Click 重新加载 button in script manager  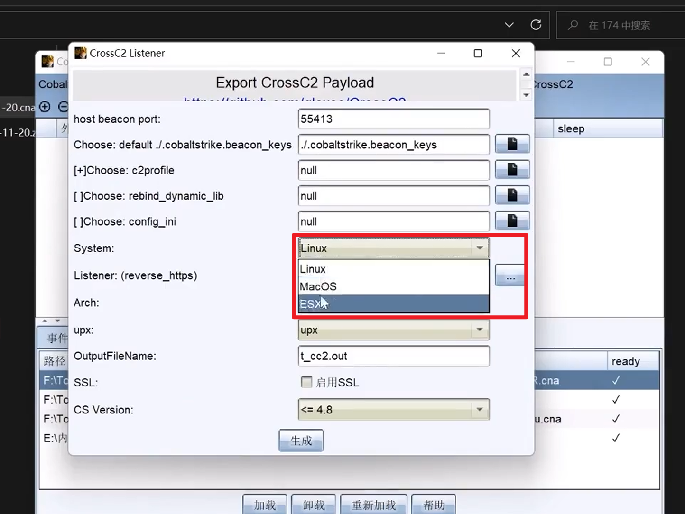pyautogui.click(x=374, y=505)
